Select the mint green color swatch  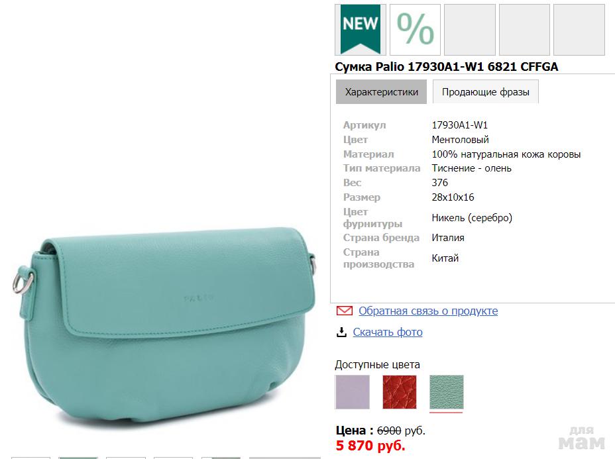tap(447, 392)
